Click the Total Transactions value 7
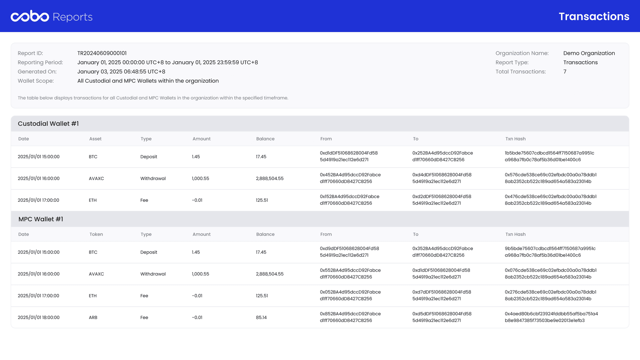The height and width of the screenshot is (360, 640). point(565,72)
